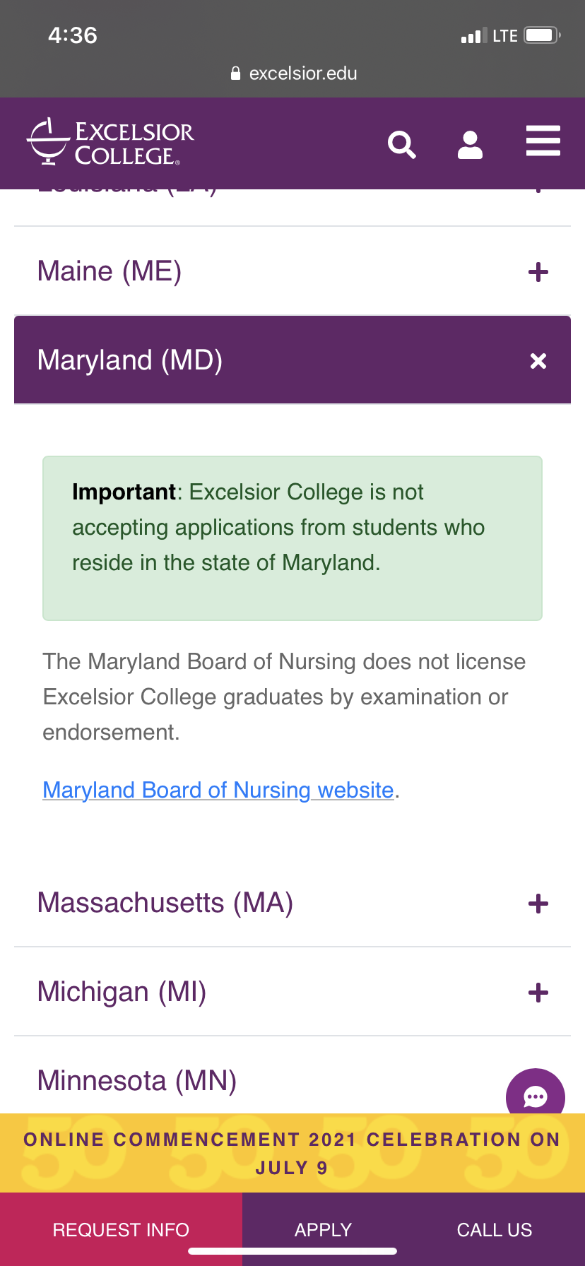Viewport: 585px width, 1266px height.
Task: Open the live chat bubble icon
Action: tap(535, 1095)
